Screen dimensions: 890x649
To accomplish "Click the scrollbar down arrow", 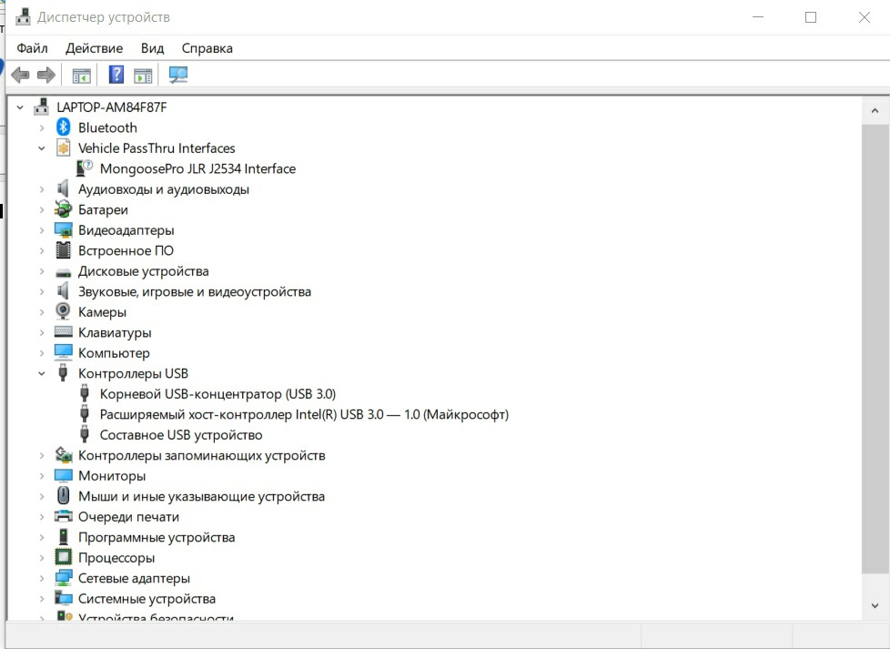I will click(x=875, y=606).
